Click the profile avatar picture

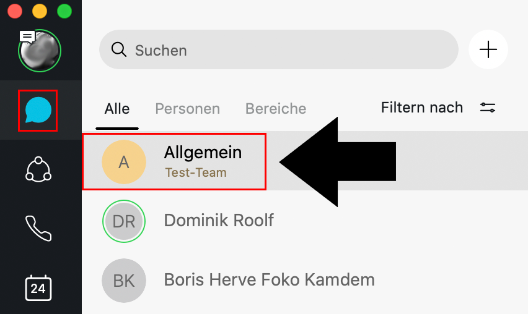coord(40,51)
